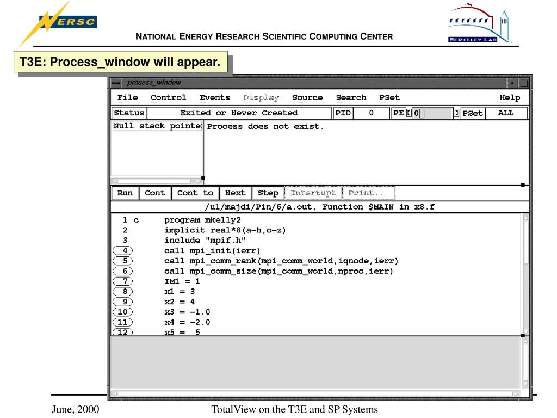
Task: Open the Control menu
Action: (x=168, y=98)
